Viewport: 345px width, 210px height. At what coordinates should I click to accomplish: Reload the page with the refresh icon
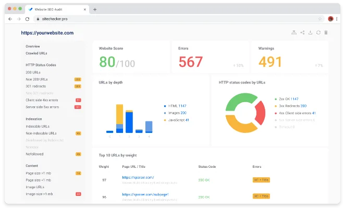[x=27, y=19]
